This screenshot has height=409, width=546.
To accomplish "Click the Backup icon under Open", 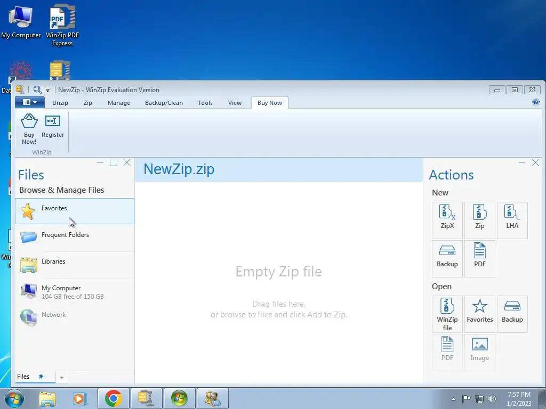I will point(512,314).
